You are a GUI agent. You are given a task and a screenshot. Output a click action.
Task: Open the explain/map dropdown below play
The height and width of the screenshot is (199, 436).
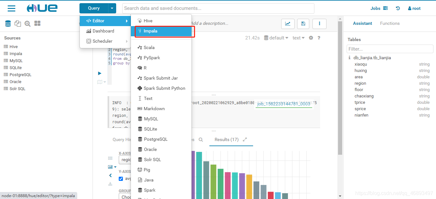click(x=101, y=82)
